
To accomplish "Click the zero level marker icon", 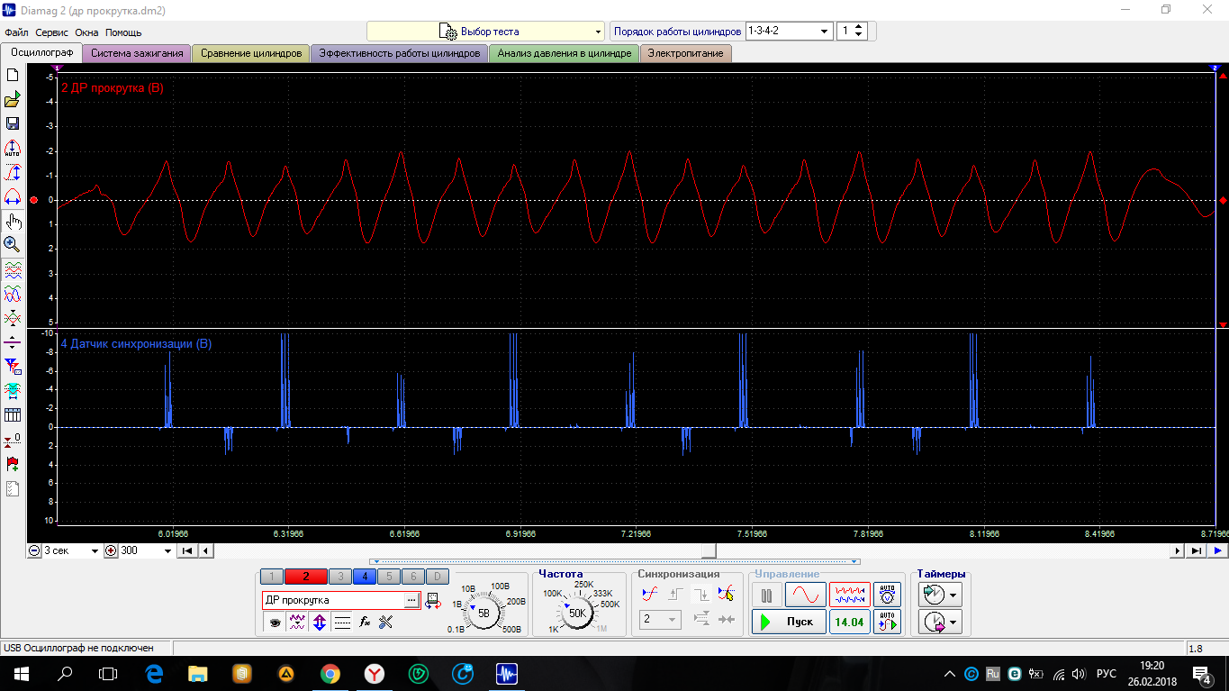I will coord(13,440).
